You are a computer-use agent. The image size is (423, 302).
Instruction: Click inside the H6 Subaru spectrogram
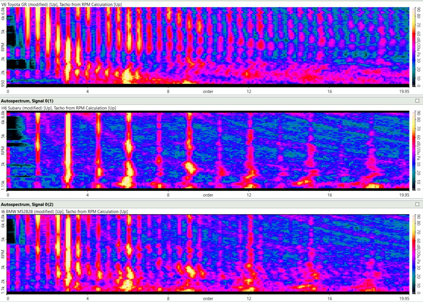(214, 150)
